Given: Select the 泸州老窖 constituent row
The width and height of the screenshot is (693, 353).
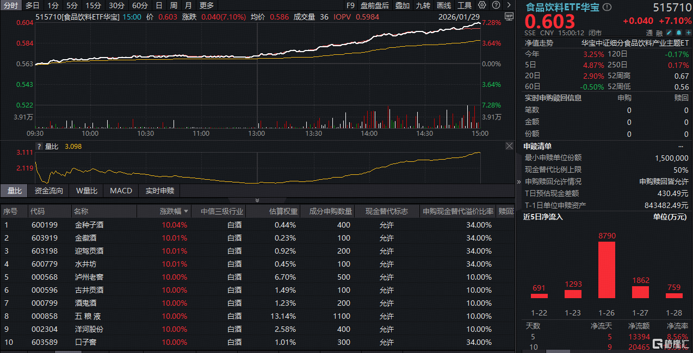Looking at the screenshot, I should pos(257,277).
